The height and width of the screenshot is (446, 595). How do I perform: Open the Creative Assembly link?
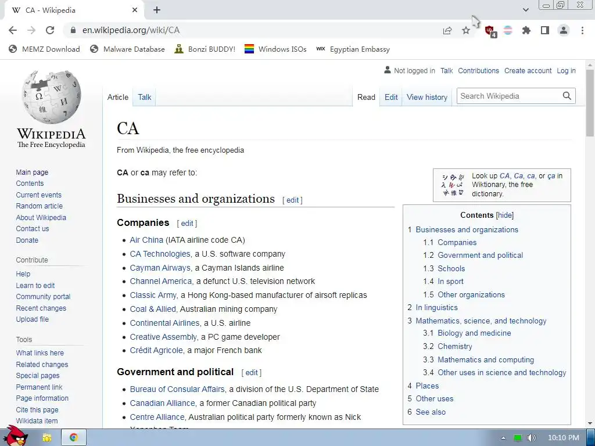click(163, 337)
